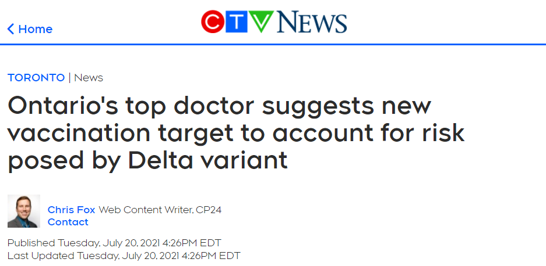Select the News breadcrumb item
Screen dimensions: 546x266
(89, 77)
